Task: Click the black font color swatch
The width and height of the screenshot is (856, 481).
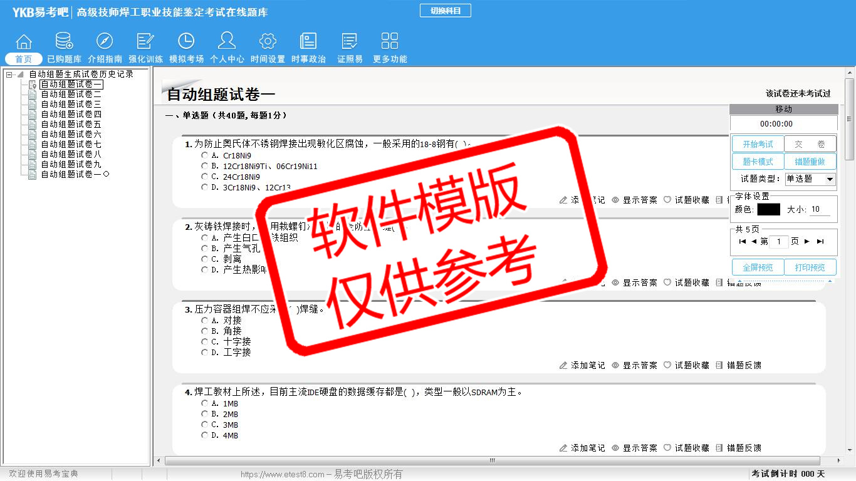Action: (768, 210)
